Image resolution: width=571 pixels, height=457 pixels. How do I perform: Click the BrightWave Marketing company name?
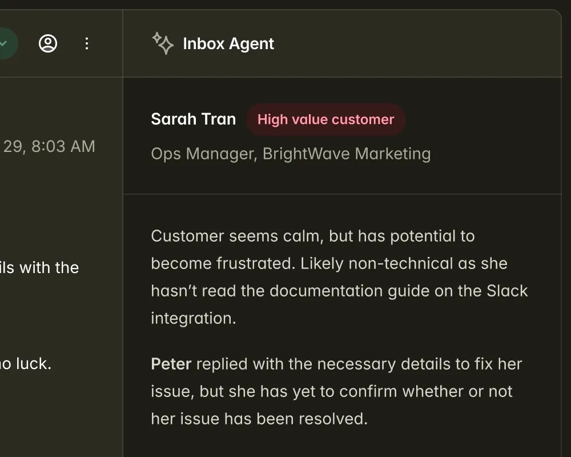click(x=347, y=154)
